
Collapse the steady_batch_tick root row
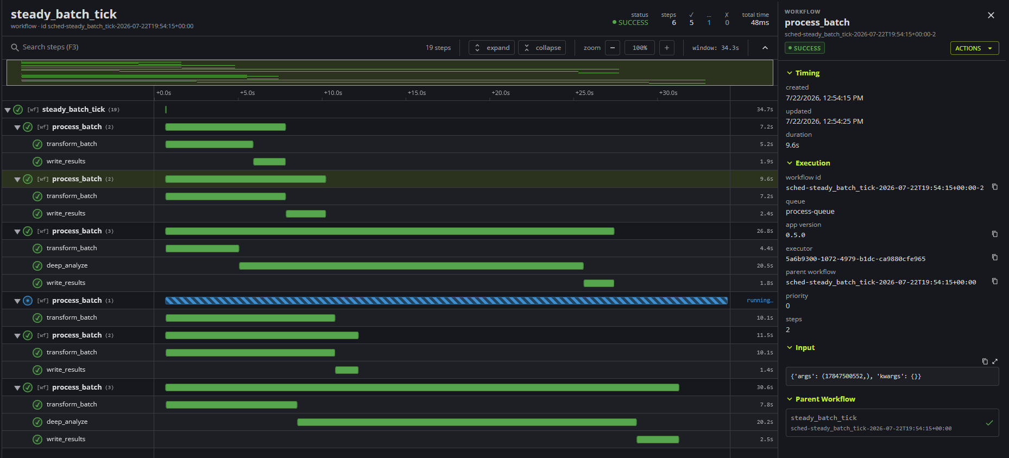coord(8,110)
